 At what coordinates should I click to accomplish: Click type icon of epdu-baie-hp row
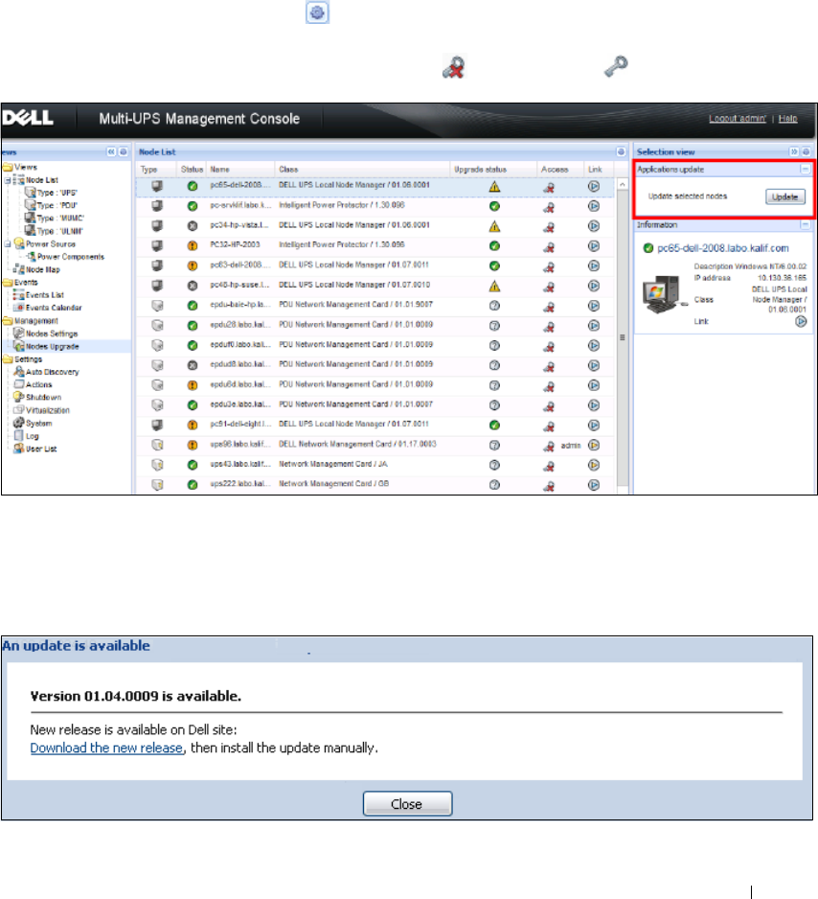point(157,306)
